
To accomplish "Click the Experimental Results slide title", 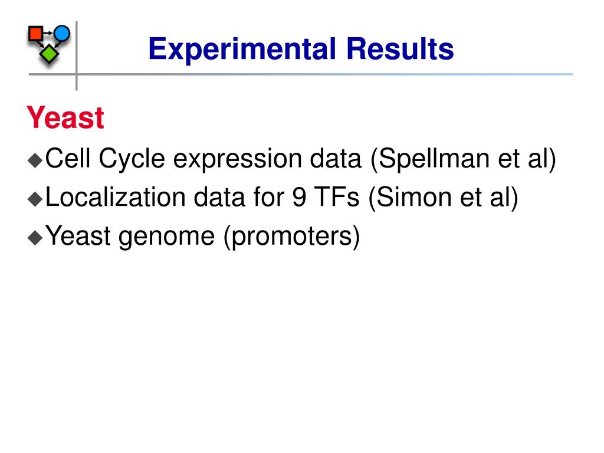I will coord(301,50).
